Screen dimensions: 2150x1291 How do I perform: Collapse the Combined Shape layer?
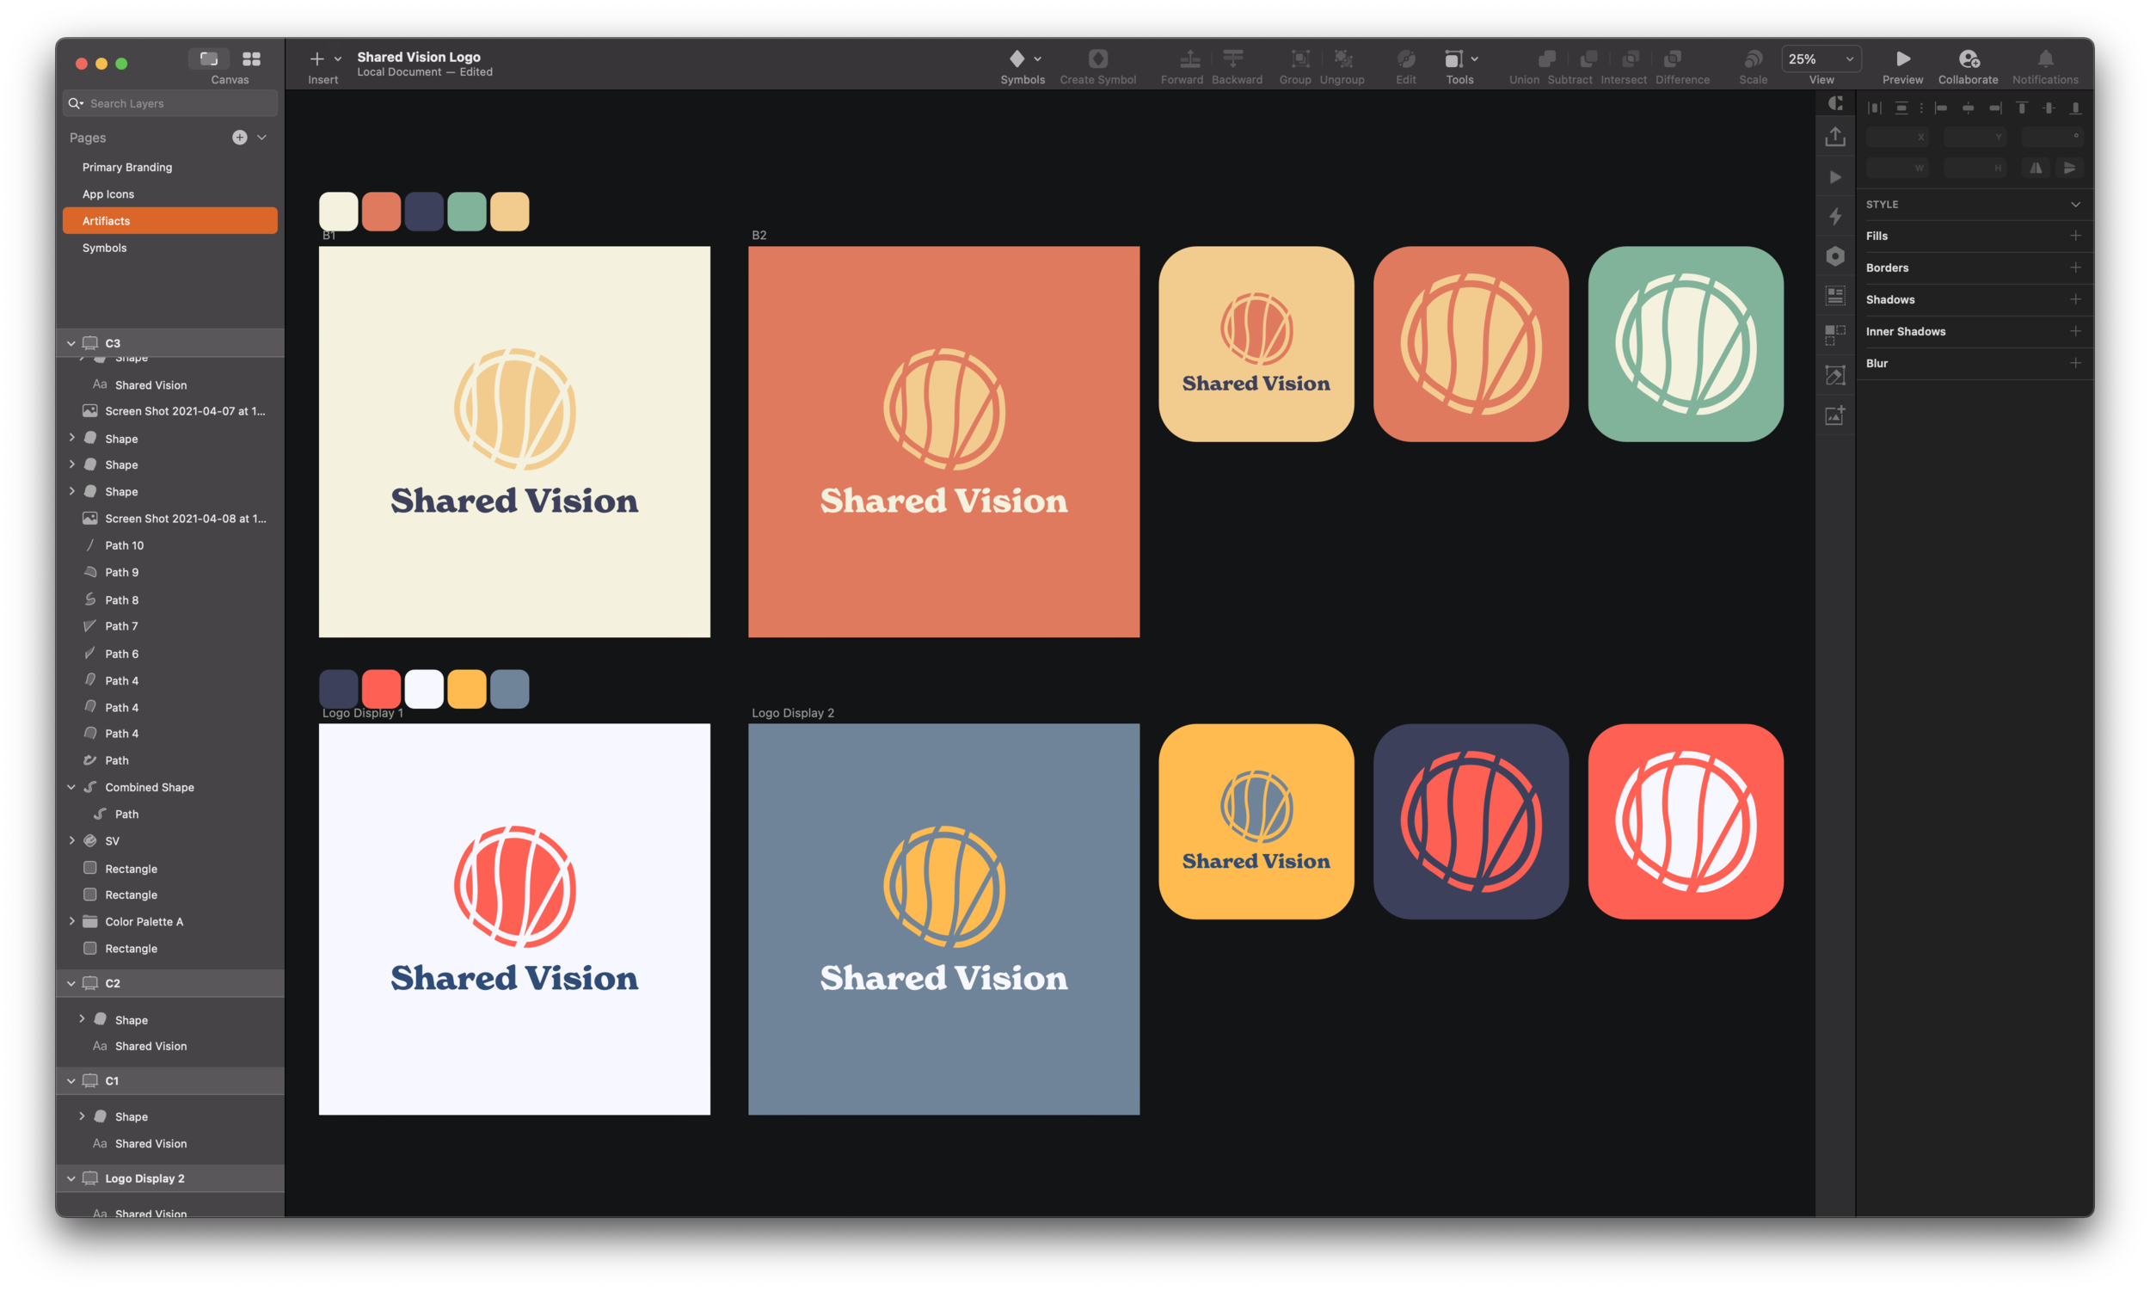pyautogui.click(x=71, y=786)
